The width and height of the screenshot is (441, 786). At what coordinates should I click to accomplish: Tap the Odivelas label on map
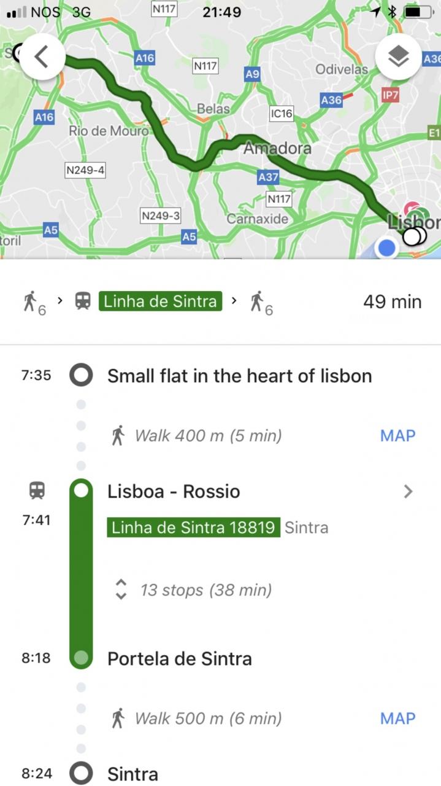[x=342, y=69]
